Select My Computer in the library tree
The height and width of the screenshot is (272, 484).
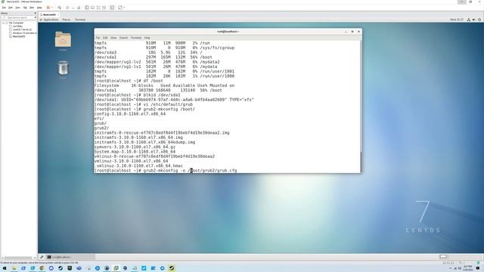[x=16, y=23]
